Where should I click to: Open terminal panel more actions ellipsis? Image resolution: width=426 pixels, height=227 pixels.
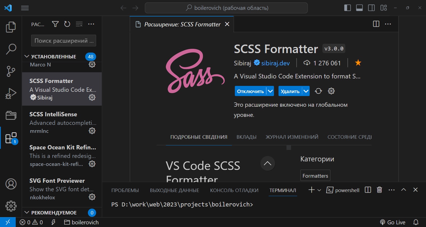tap(392, 190)
